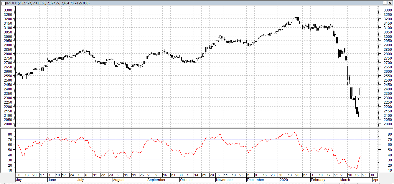Screen dimensions: 394x184
Task: Close the IMOEX chart window
Action: 390,3
